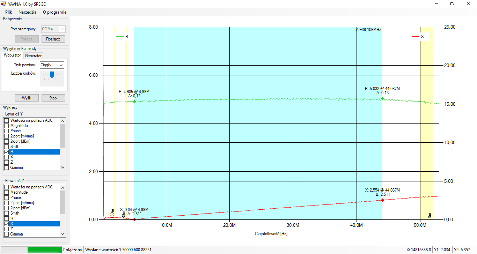Check Gamma in the right Y axis list
This screenshot has height=254, width=477.
(x=6, y=234)
